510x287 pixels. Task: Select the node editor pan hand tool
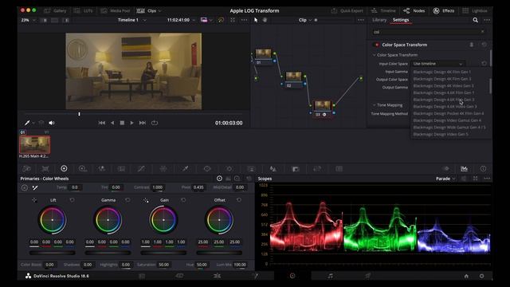pyautogui.click(x=265, y=20)
